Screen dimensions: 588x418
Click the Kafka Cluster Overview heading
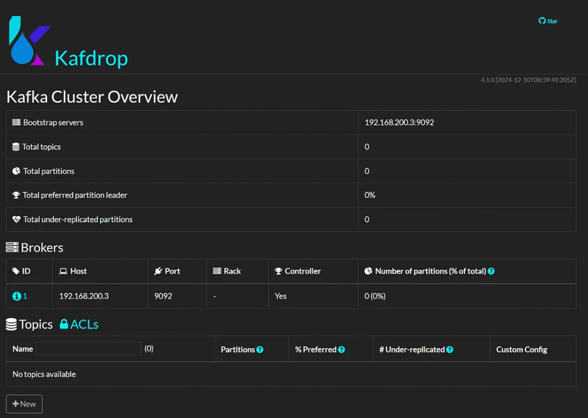pyautogui.click(x=92, y=96)
